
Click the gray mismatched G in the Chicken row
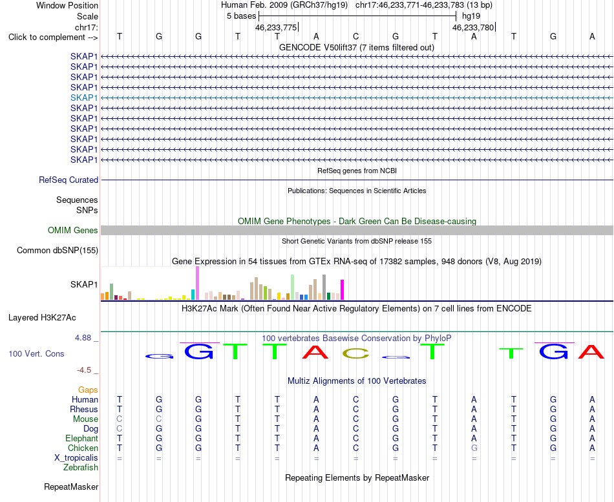coord(474,448)
